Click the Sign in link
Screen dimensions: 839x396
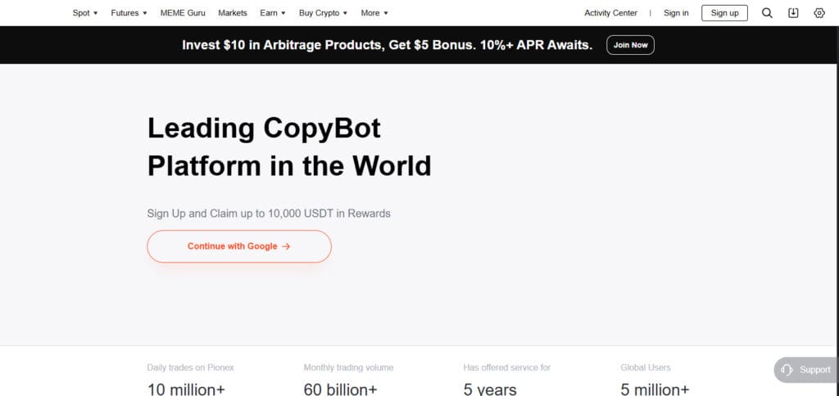676,13
